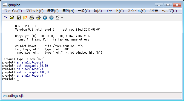Click 'last modified 2017-09-01' text

point(81,30)
